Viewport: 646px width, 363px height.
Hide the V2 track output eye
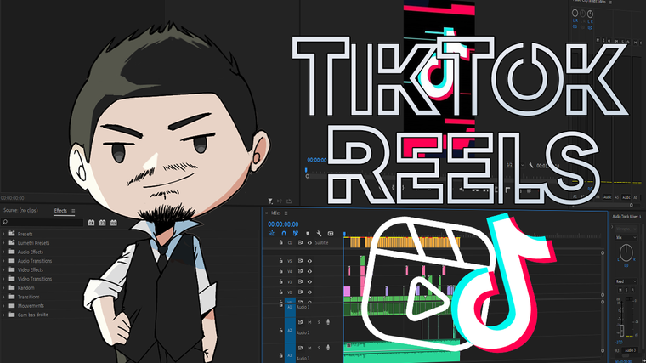coord(309,292)
